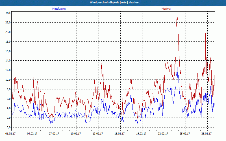The image size is (226, 141).
Task: Click the 01.02.17 date label
Action: point(10,134)
